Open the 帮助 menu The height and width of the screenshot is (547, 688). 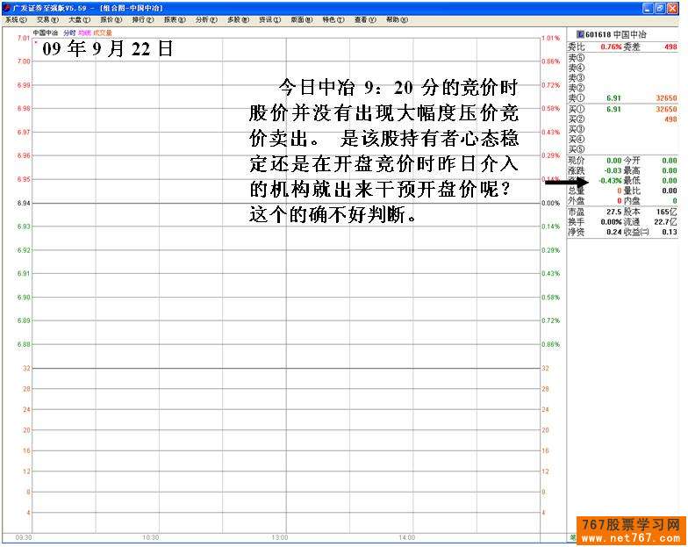[397, 19]
